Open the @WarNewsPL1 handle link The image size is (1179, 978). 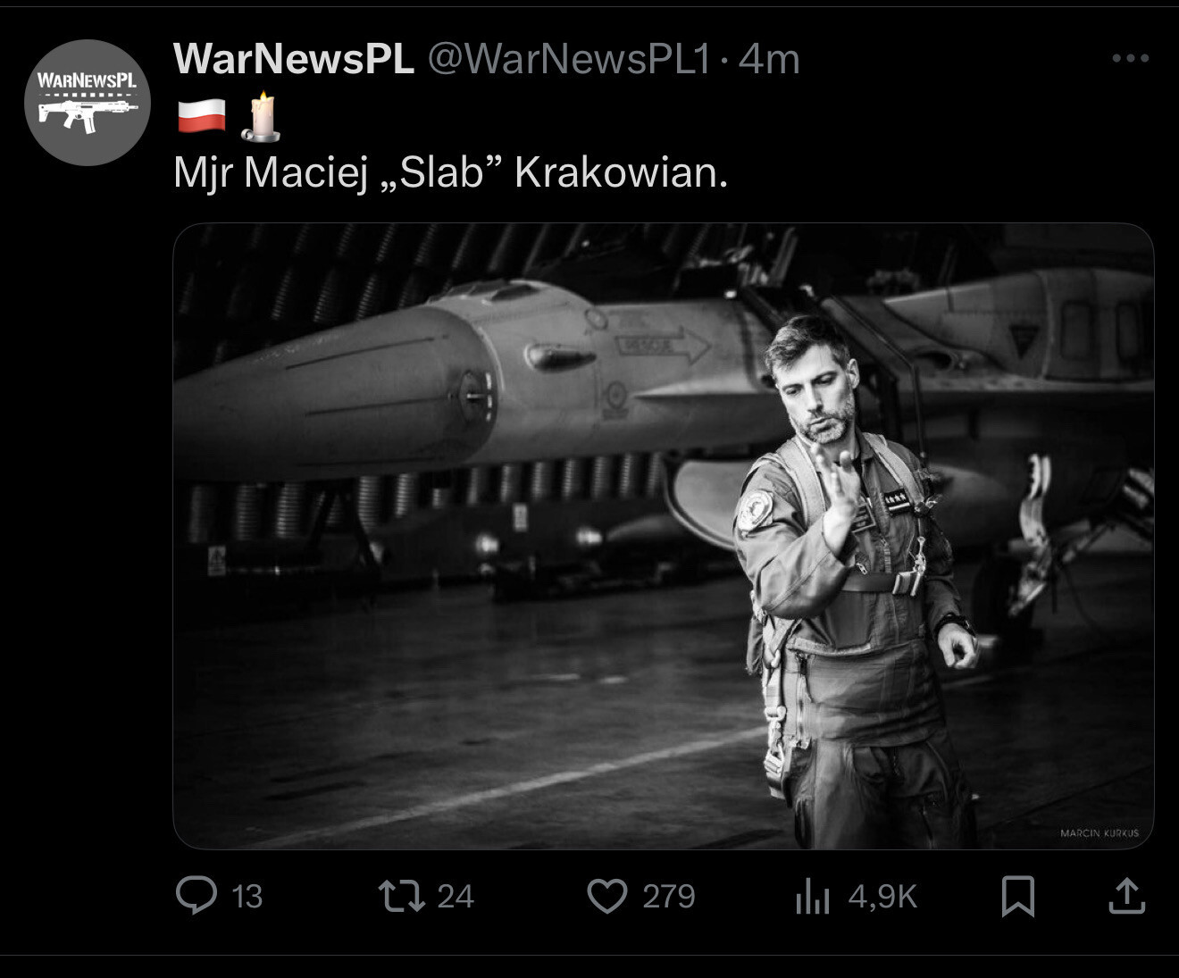pos(569,59)
